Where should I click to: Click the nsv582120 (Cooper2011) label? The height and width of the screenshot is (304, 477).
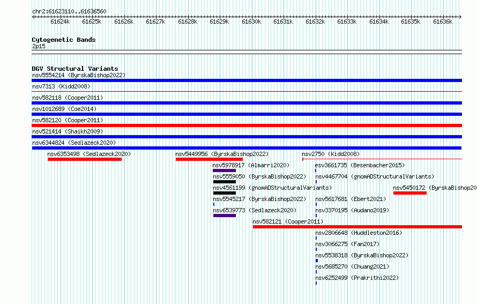(68, 120)
